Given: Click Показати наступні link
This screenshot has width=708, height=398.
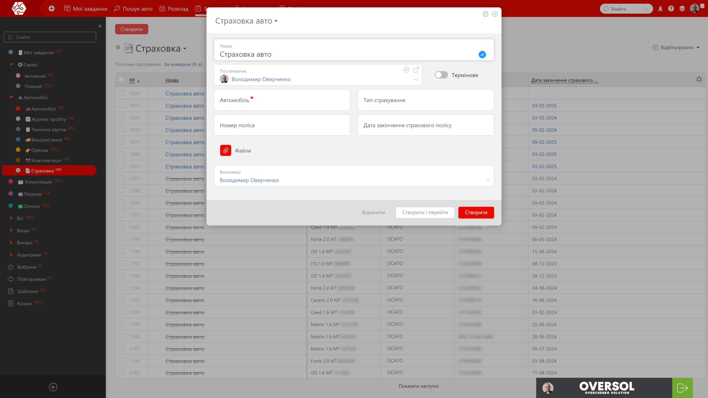Looking at the screenshot, I should point(419,386).
